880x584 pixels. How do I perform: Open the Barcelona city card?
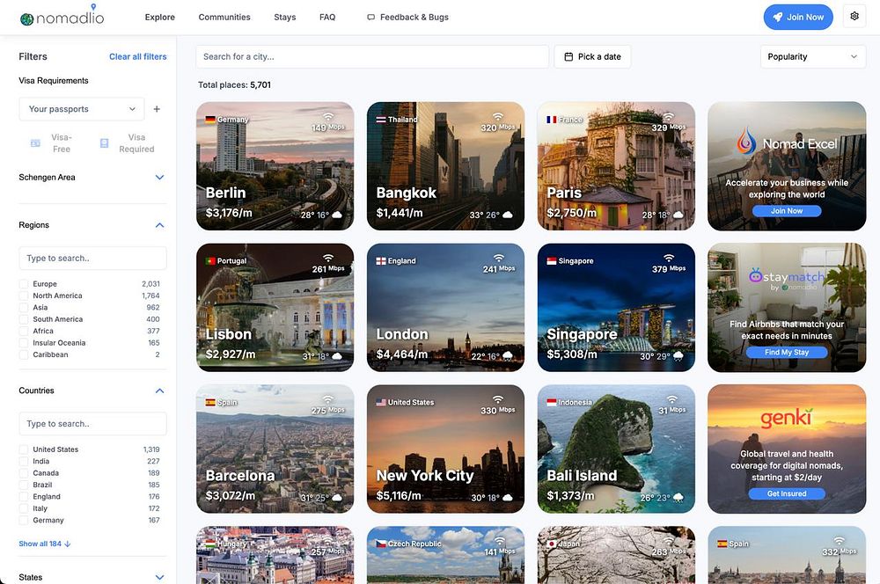click(x=275, y=449)
